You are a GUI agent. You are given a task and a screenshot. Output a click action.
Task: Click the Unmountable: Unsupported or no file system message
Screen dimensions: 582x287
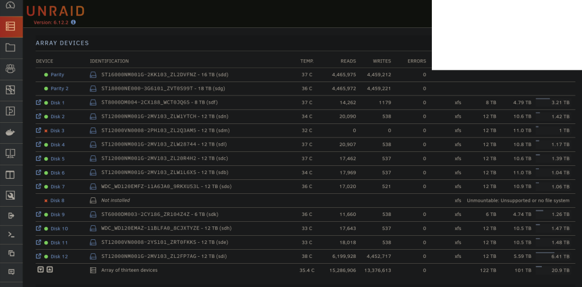(x=518, y=200)
